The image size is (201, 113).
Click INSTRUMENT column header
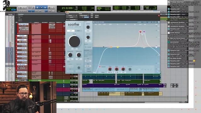(x=45, y=22)
